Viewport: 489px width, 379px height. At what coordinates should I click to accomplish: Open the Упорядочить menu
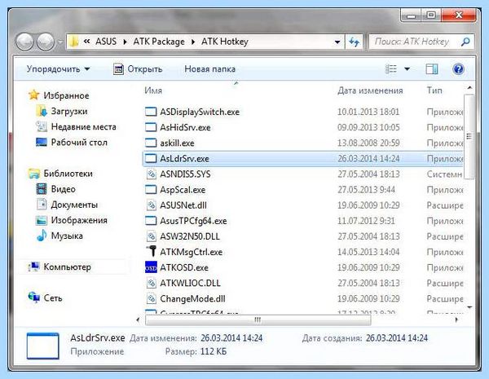(58, 69)
